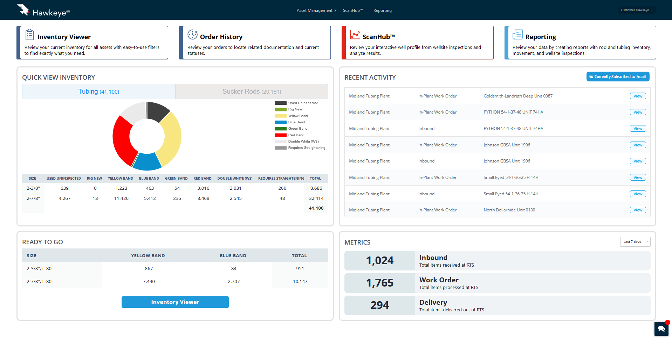672x340 pixels.
Task: Open the Inventory Viewer card title
Action: click(64, 37)
